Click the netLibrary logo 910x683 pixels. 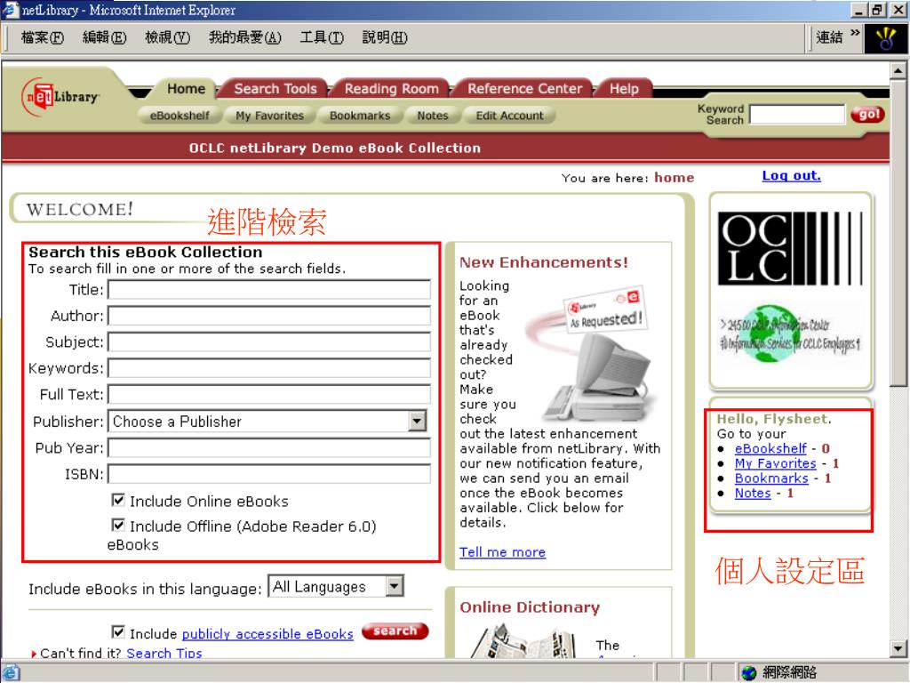60,97
